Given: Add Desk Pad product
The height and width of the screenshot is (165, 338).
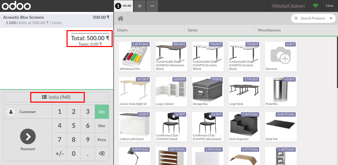Looking at the screenshot, I should [281, 127].
